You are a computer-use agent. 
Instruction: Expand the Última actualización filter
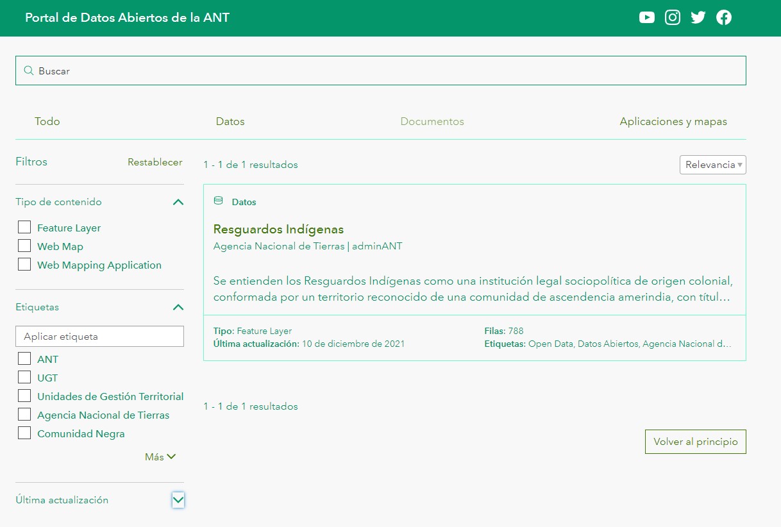[178, 500]
